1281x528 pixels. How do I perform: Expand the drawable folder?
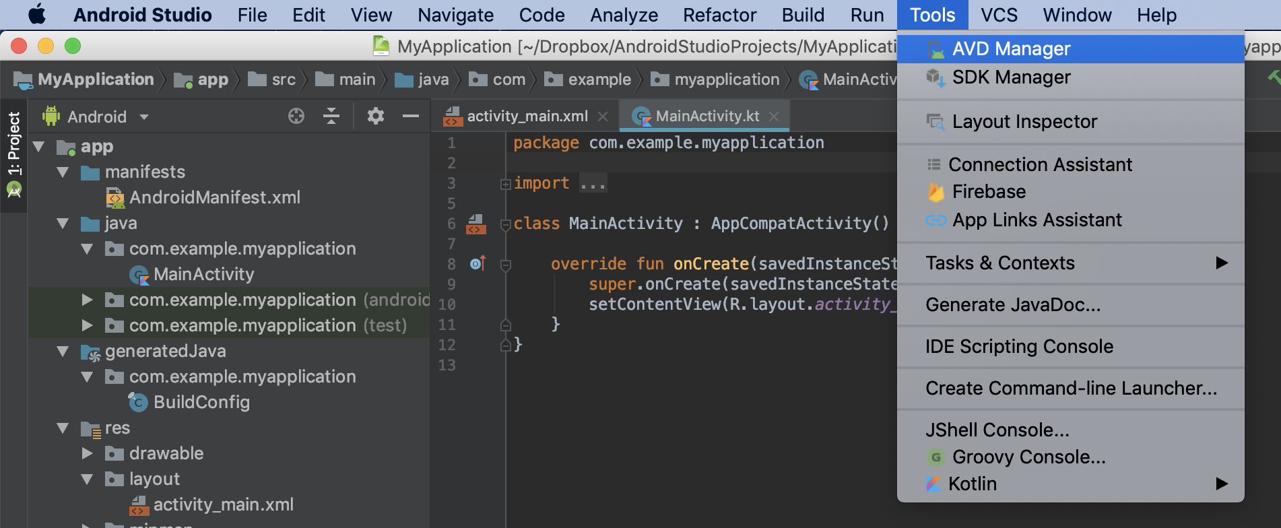coord(87,453)
